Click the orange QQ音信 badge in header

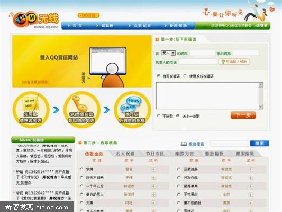pos(88,15)
